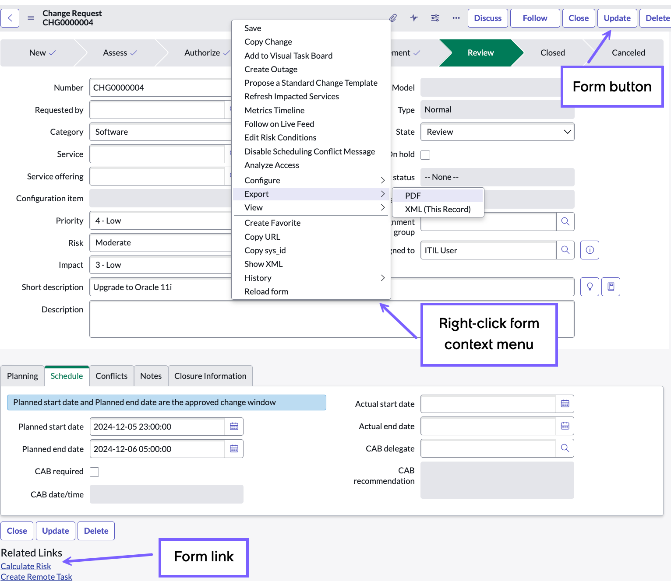This screenshot has width=671, height=581.
Task: Search CAB delegate with the lookup icon
Action: coord(565,448)
